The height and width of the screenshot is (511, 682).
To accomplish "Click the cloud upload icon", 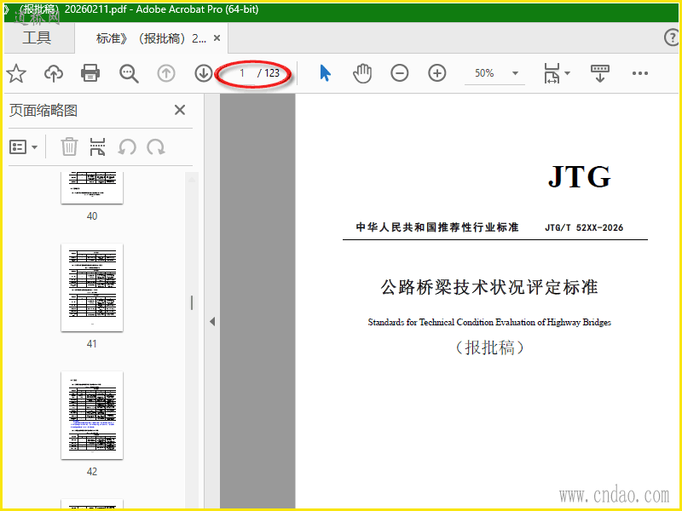I will tap(54, 73).
